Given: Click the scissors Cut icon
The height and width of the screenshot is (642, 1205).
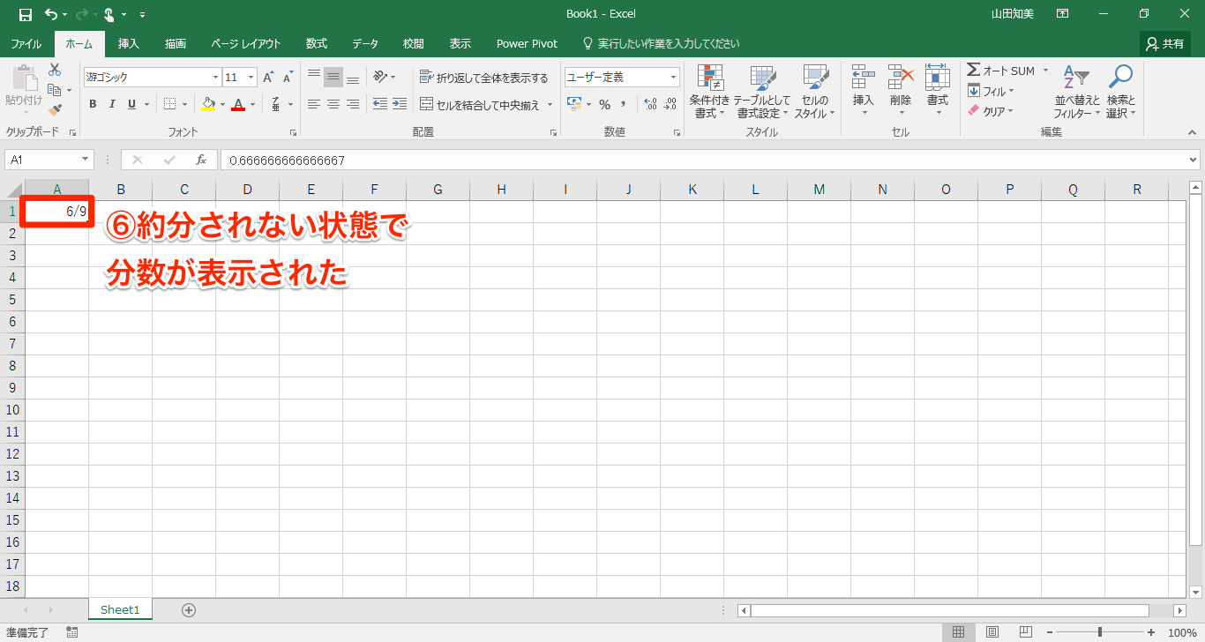Looking at the screenshot, I should 55,70.
